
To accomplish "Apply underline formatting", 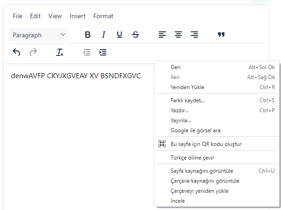I will point(120,35).
